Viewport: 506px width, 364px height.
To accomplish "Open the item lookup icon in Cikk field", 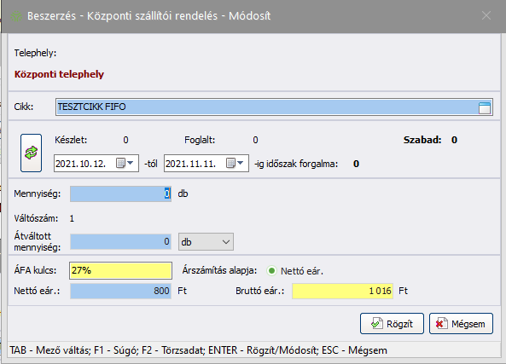I will (485, 107).
